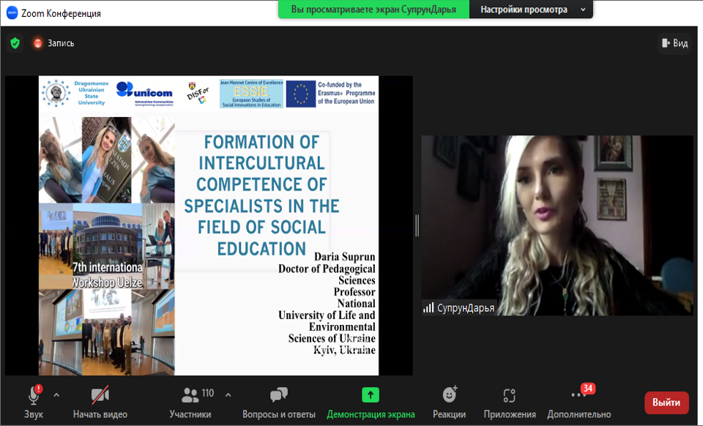Image resolution: width=703 pixels, height=426 pixels.
Task: Click the green encryption shield icon
Action: (15, 43)
